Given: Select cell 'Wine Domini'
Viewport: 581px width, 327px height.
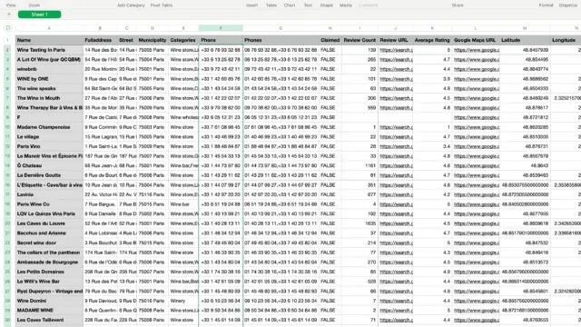Looking at the screenshot, I should pyautogui.click(x=49, y=301).
